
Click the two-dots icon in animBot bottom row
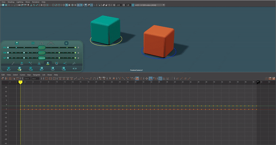pos(75,68)
